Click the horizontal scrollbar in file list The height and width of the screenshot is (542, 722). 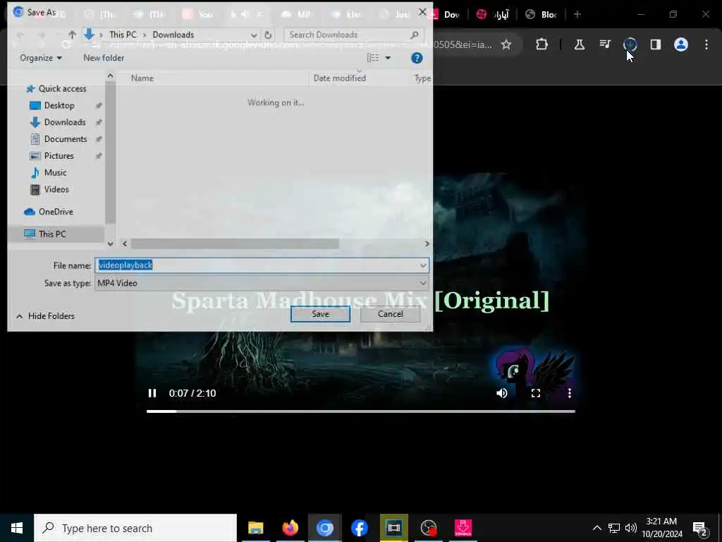[x=235, y=243]
